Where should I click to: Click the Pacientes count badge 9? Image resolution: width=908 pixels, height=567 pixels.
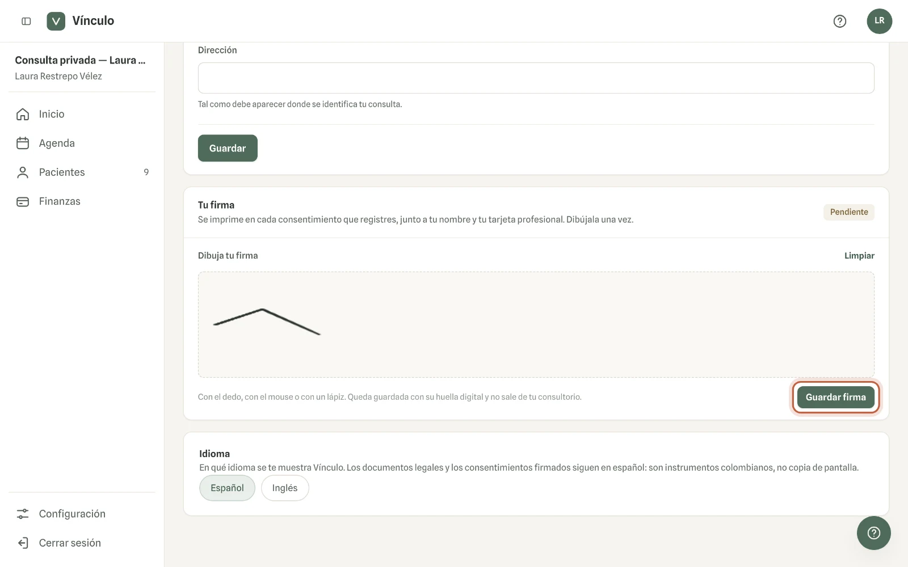(x=146, y=172)
